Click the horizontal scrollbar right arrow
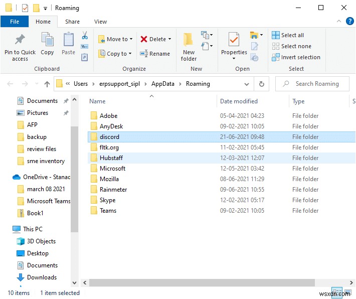The image size is (356, 299). click(351, 283)
